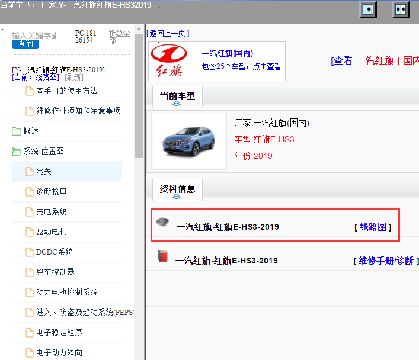This screenshot has height=360, width=419.
Task: Open the 线路图 wiring diagram link
Action: 373,227
